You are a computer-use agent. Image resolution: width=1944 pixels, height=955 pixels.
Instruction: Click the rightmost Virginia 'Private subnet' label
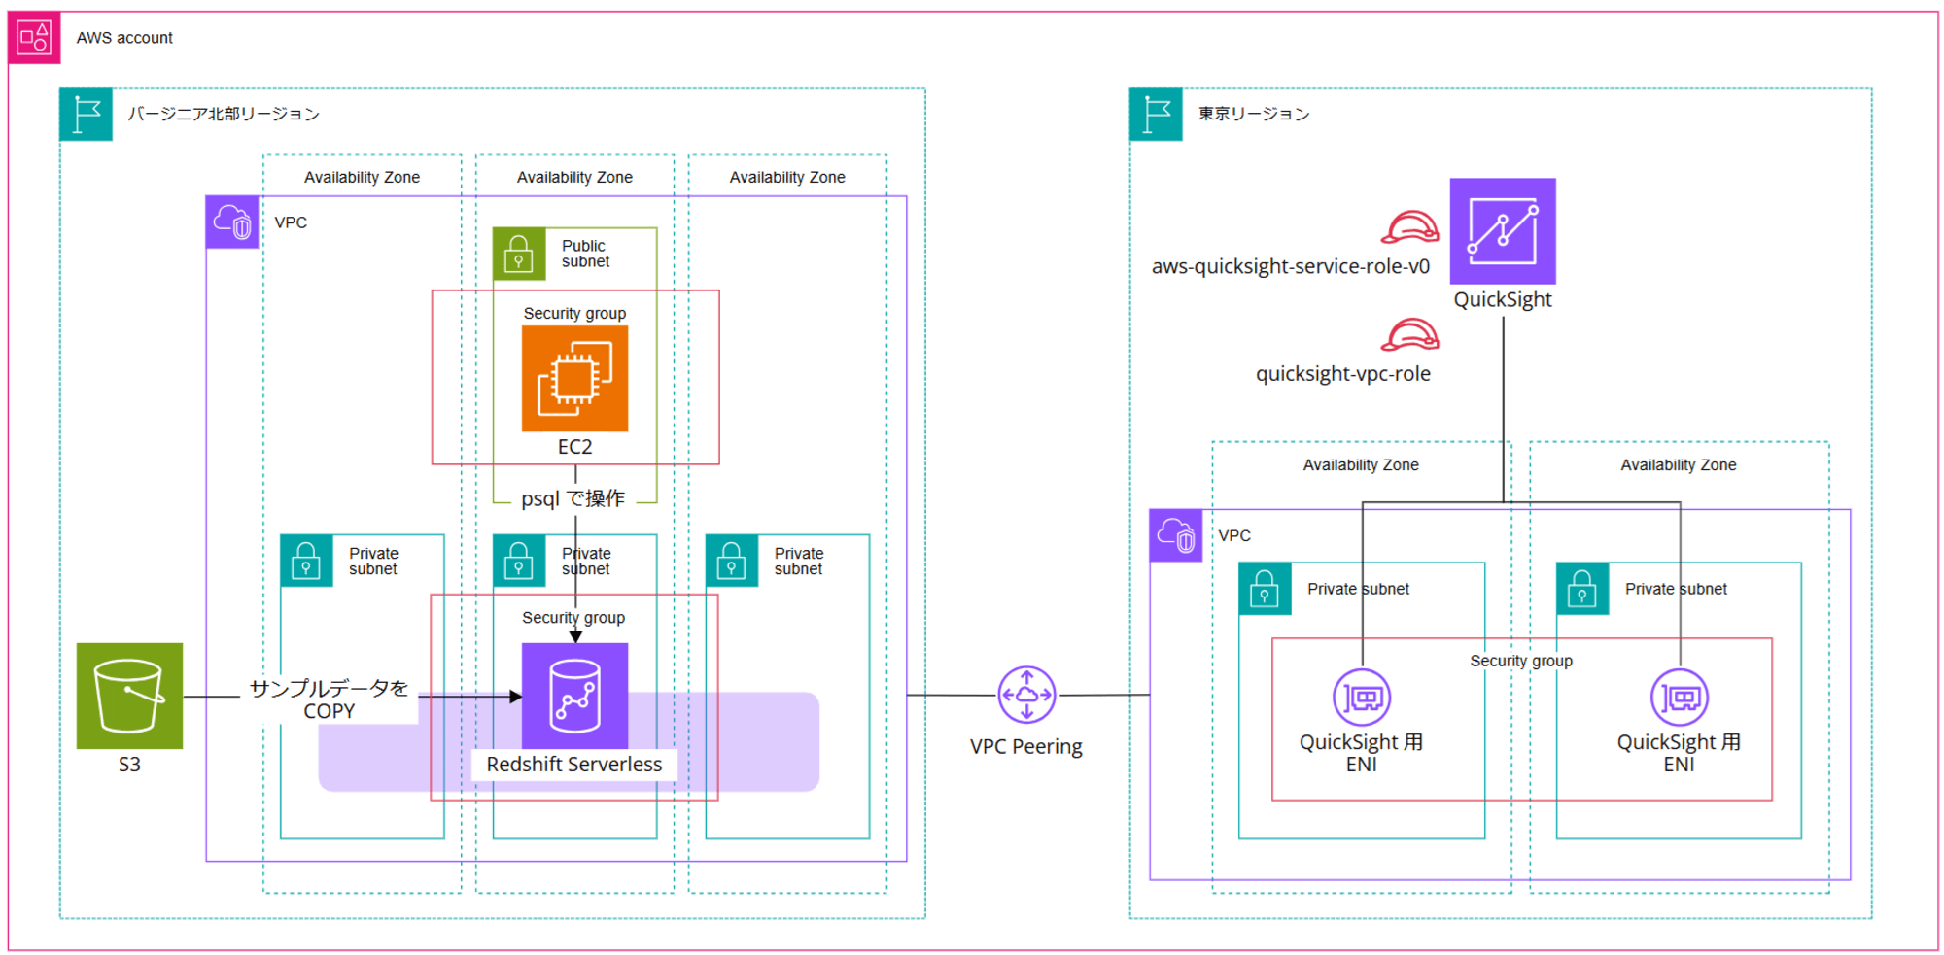pyautogui.click(x=799, y=561)
